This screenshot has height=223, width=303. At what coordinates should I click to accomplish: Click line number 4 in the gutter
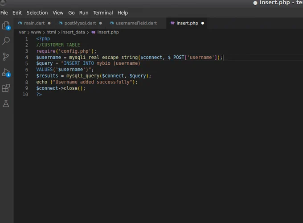click(x=26, y=58)
